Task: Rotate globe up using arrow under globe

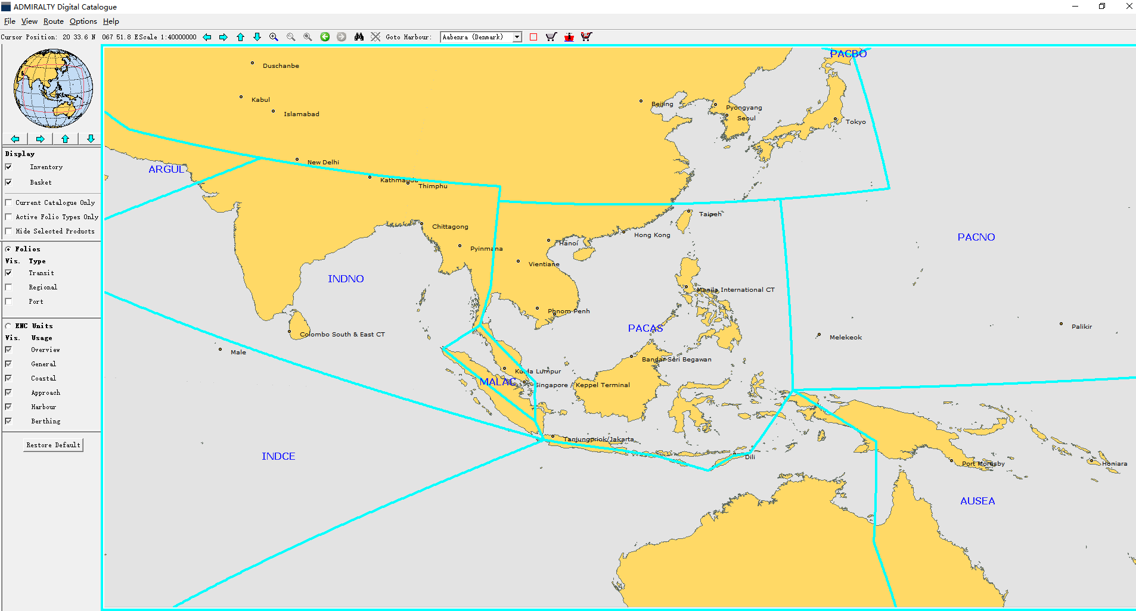Action: [65, 139]
